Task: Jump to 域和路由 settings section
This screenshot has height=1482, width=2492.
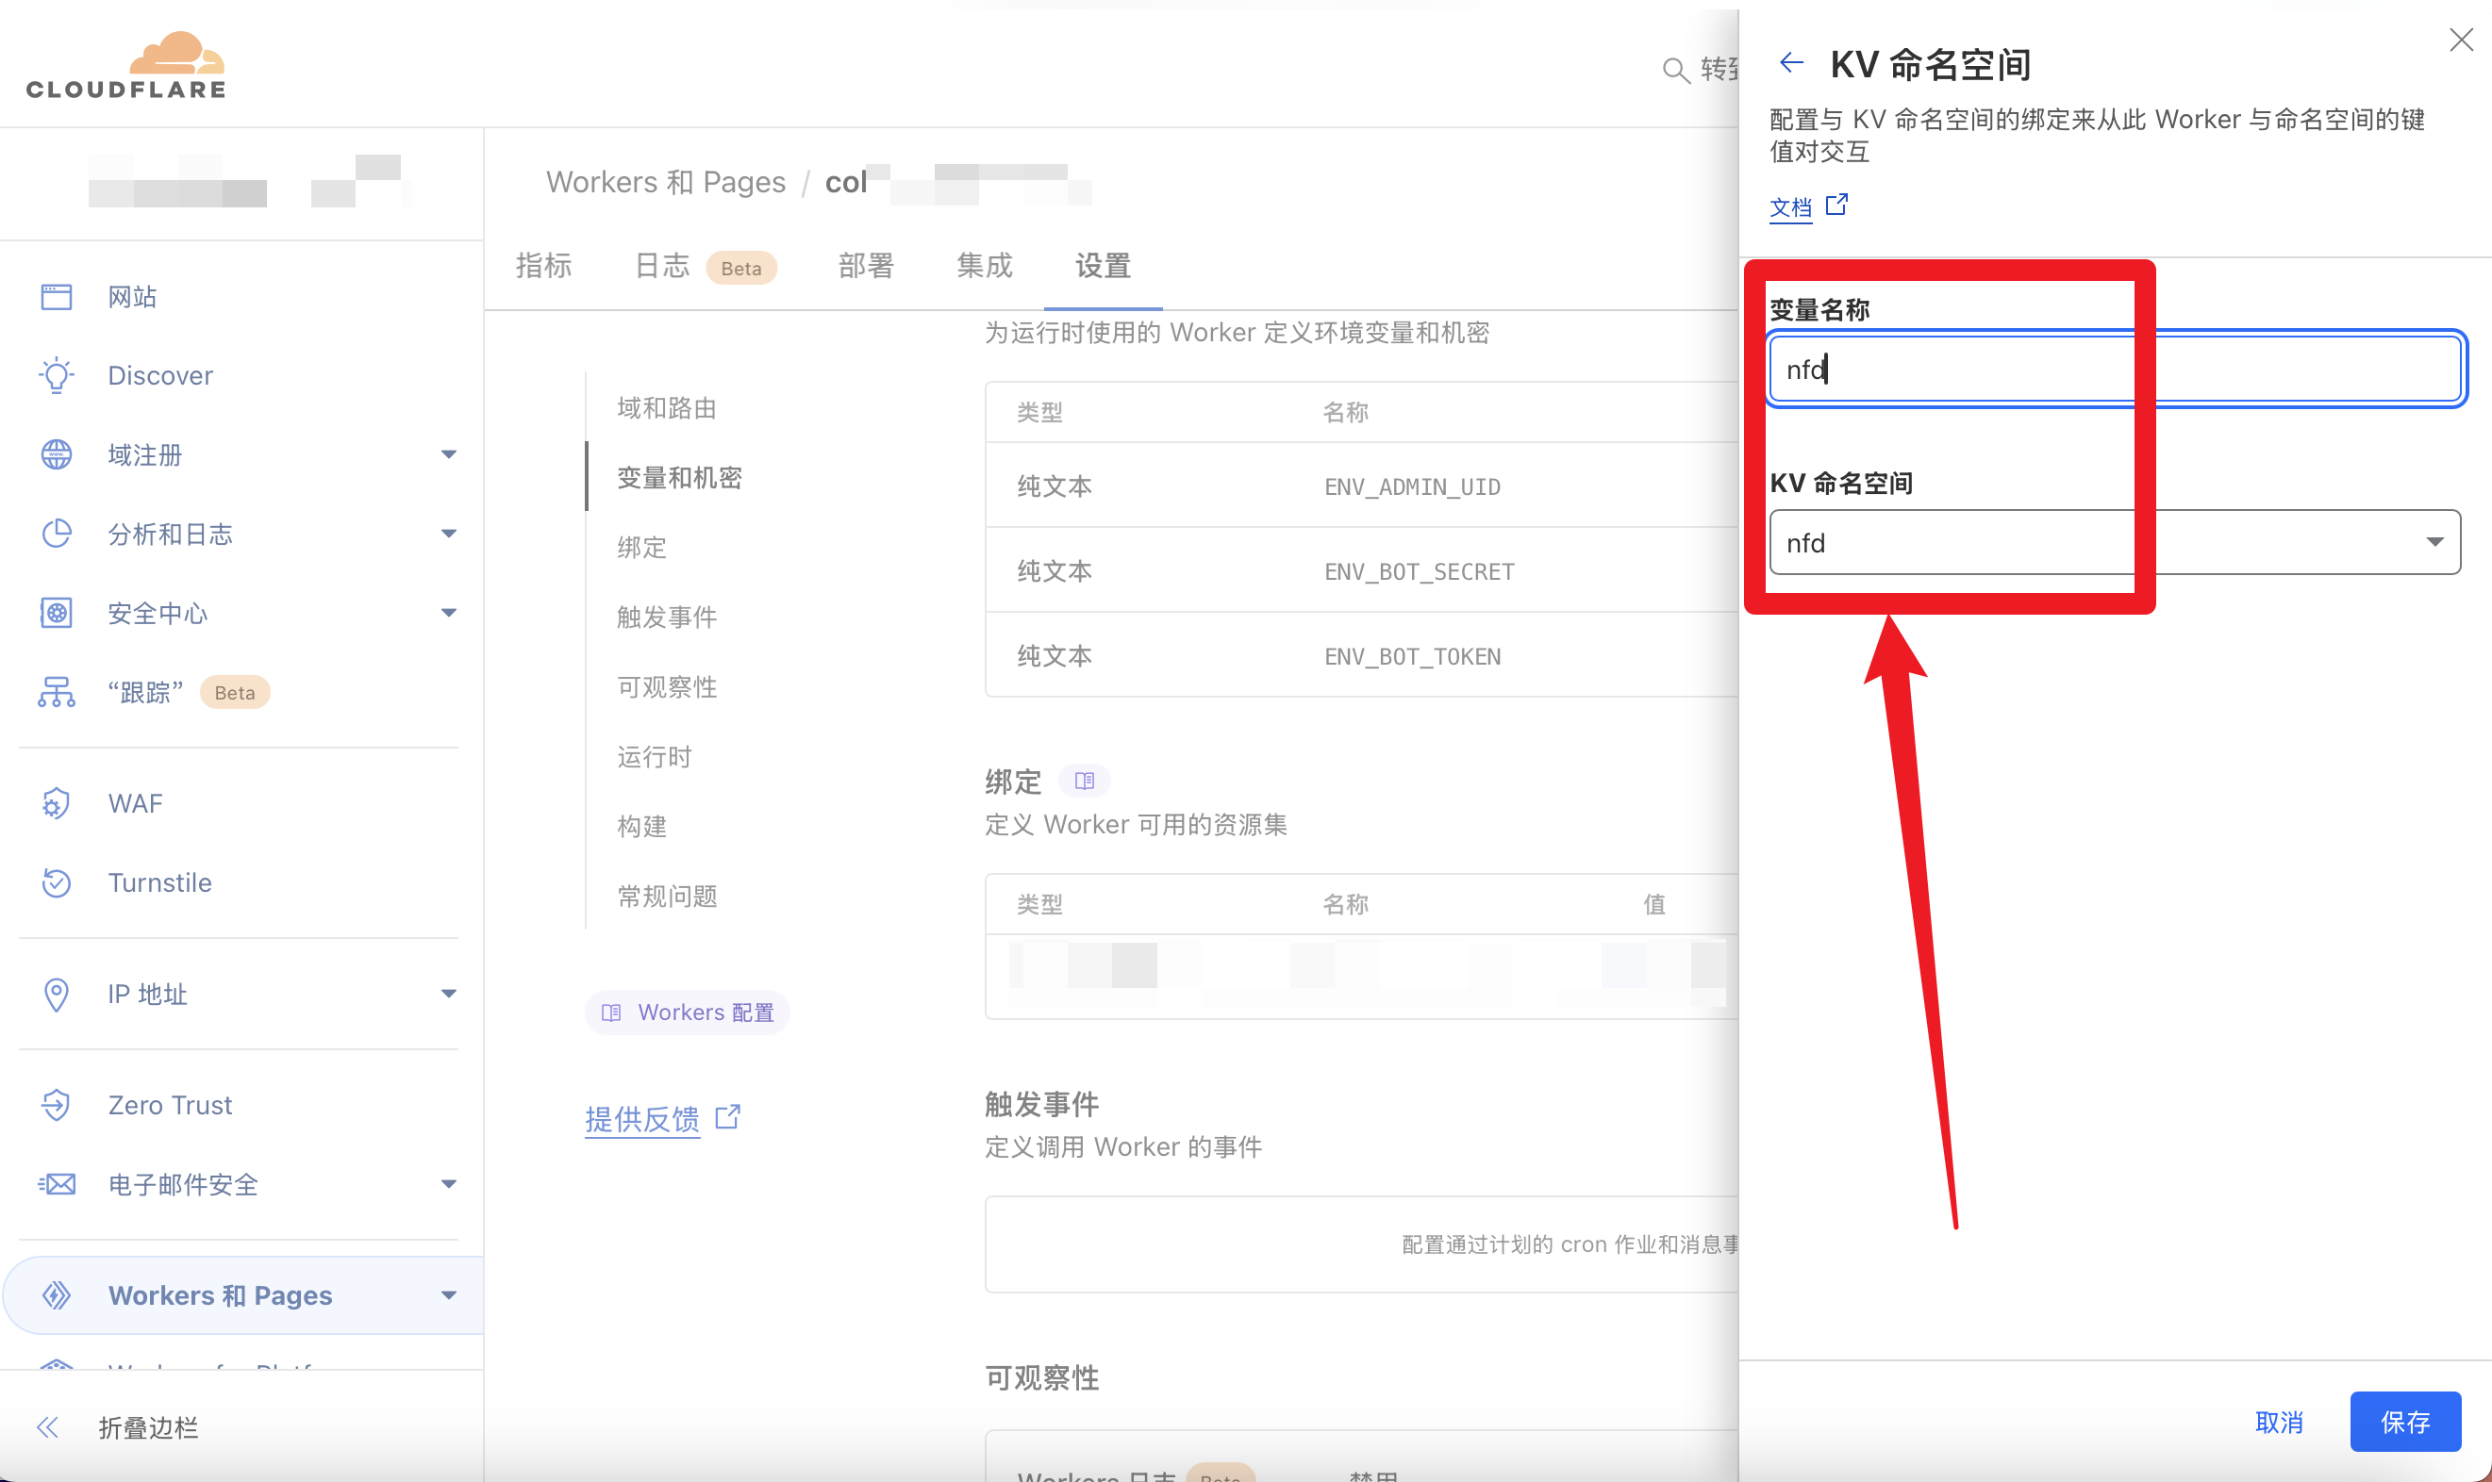Action: click(x=667, y=407)
